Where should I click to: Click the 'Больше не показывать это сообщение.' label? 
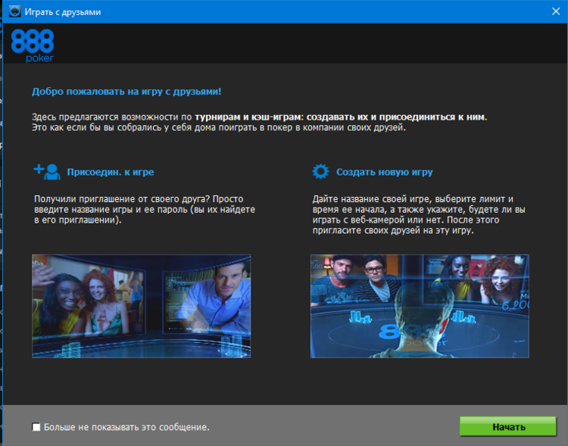pyautogui.click(x=126, y=427)
